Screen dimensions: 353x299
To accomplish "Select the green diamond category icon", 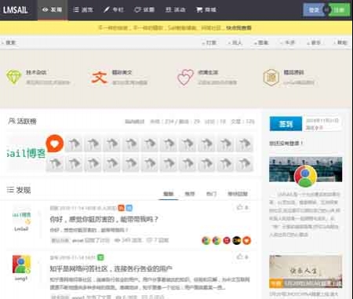I will [13, 77].
